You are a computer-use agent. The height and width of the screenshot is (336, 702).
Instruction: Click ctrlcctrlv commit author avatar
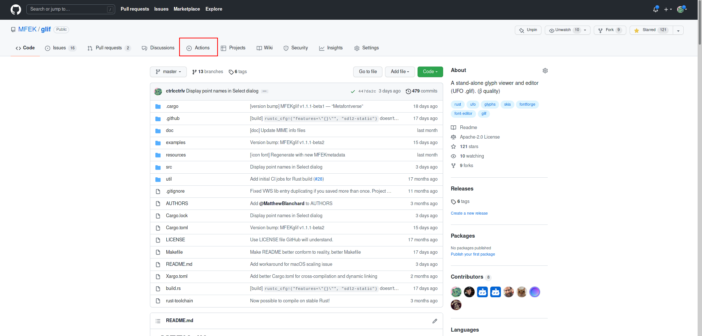coord(158,91)
